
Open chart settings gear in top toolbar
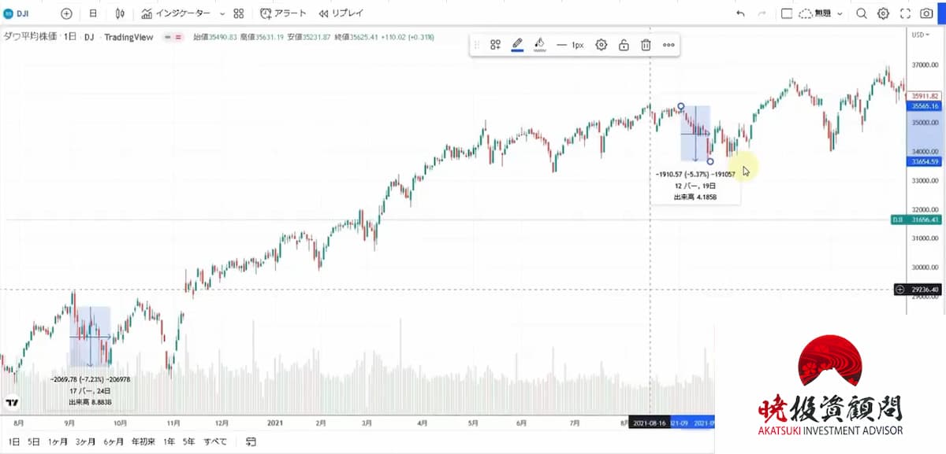883,13
